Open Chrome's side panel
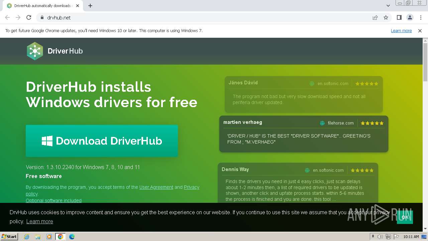Viewport: 428px width, 241px height. [399, 18]
